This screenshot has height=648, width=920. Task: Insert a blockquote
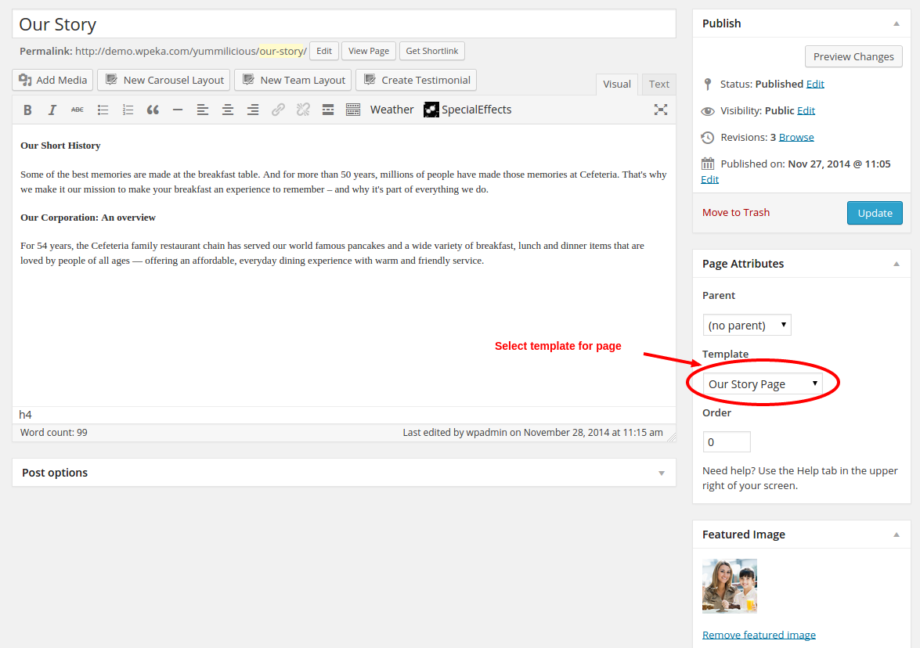153,110
